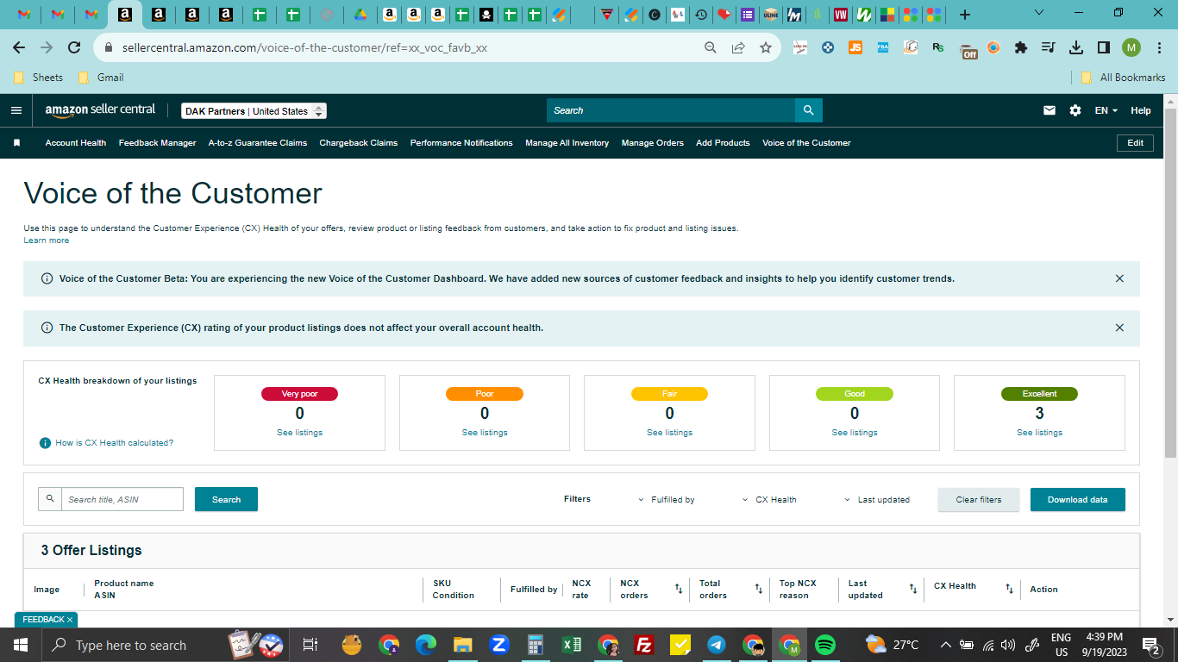
Task: Open the Seller Central settings gear
Action: [x=1075, y=110]
